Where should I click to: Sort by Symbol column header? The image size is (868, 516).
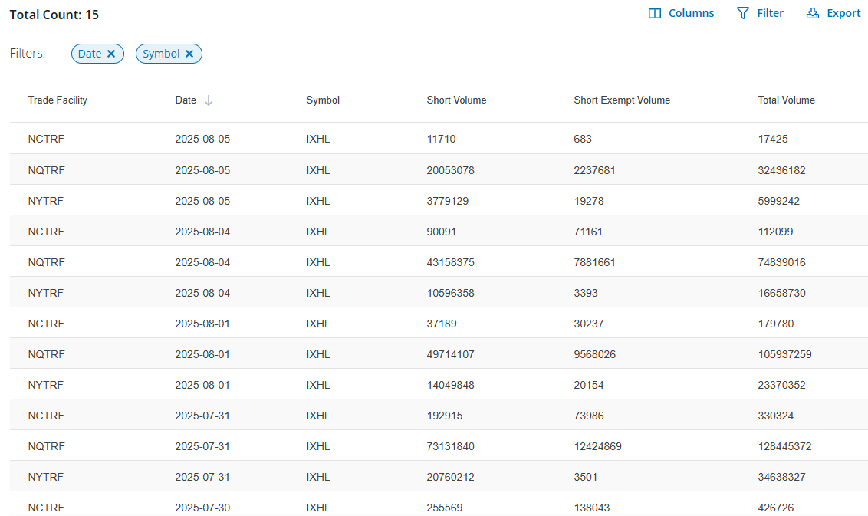click(x=323, y=100)
